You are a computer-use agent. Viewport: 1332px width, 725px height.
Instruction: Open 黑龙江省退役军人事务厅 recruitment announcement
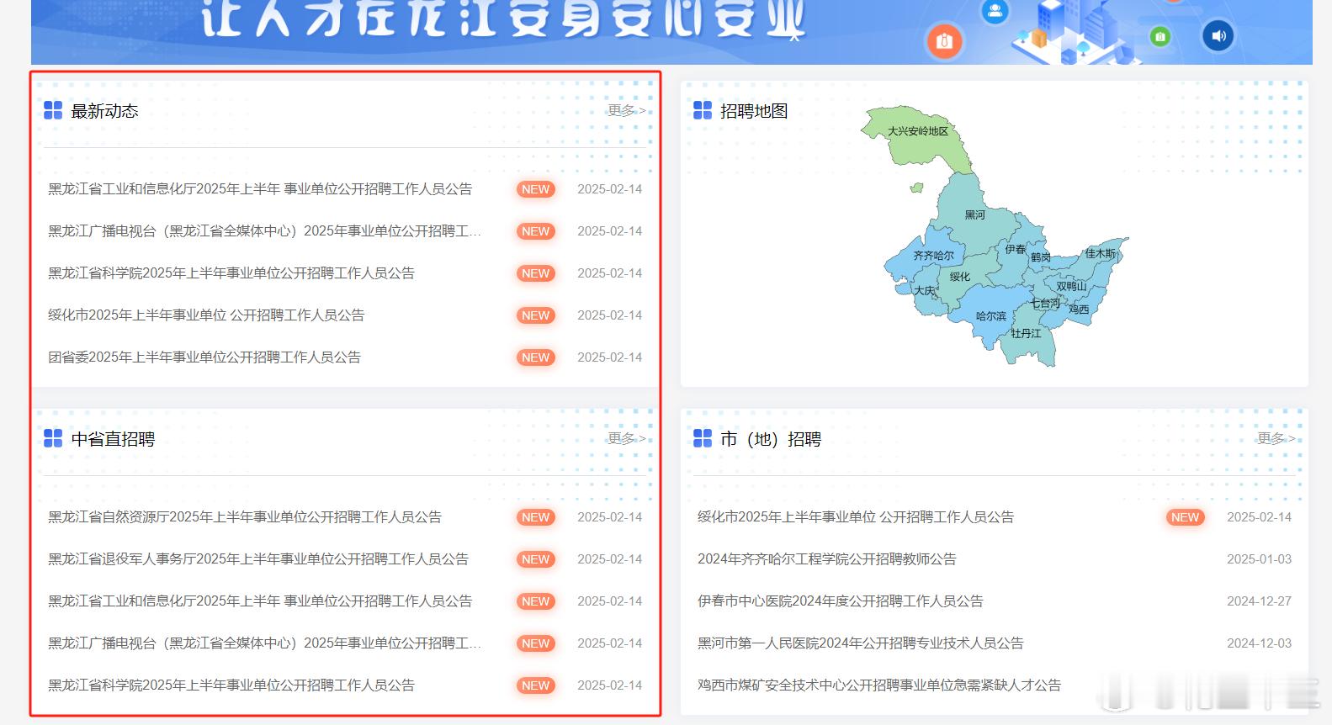click(258, 559)
